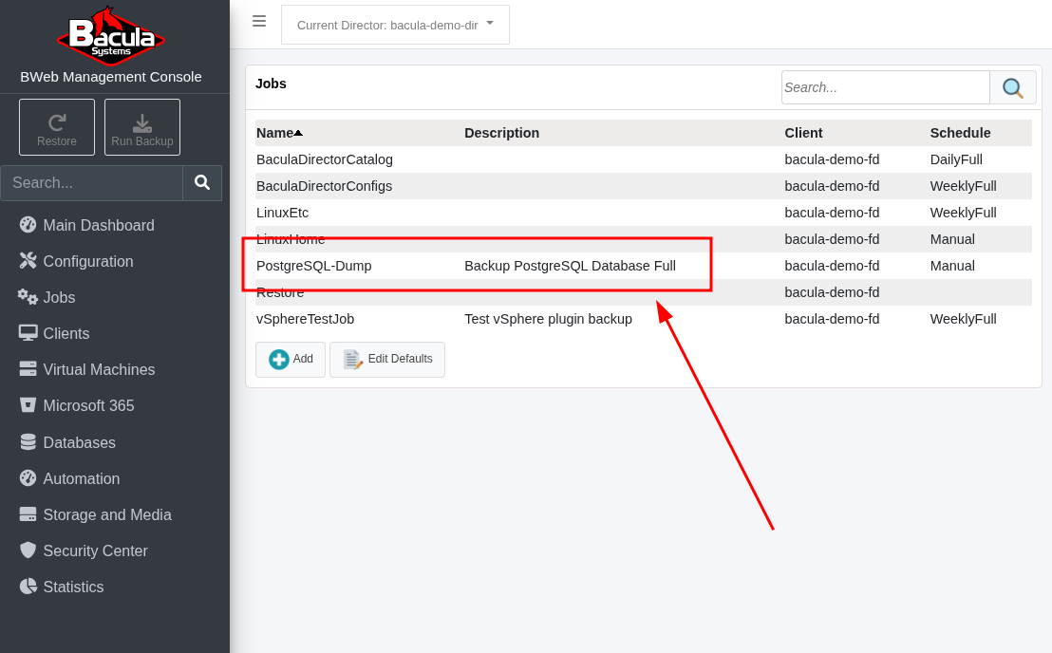Click the Jobs search magnifier button
Screen dimensions: 1052x653
click(x=1012, y=87)
